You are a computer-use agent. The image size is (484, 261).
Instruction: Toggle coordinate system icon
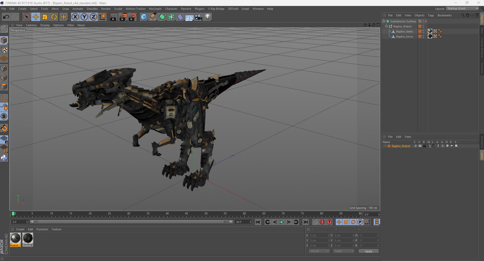tap(103, 17)
